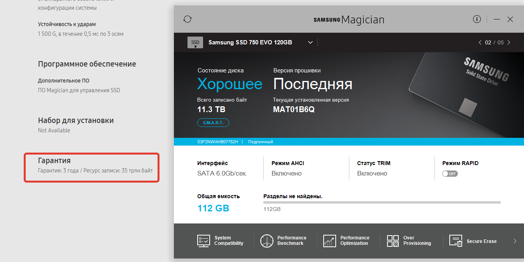Click the 11.3 TB bytes written value
Image resolution: width=524 pixels, height=262 pixels.
click(211, 109)
